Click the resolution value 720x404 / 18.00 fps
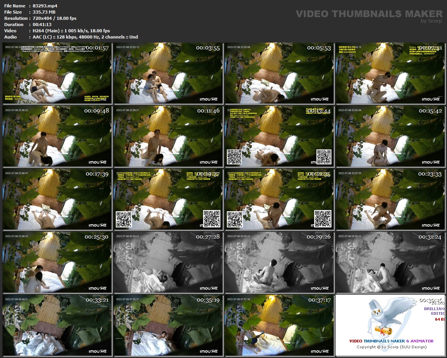The height and width of the screenshot is (358, 447). [x=55, y=18]
